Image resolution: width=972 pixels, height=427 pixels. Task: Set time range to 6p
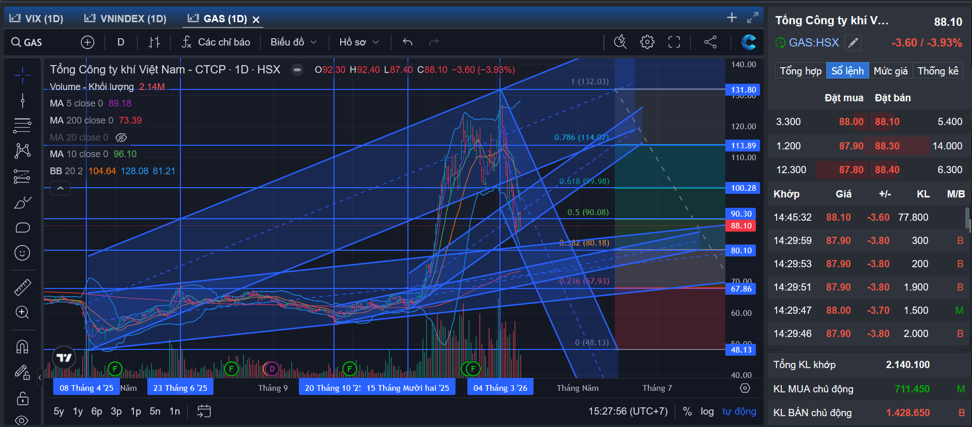tap(97, 411)
